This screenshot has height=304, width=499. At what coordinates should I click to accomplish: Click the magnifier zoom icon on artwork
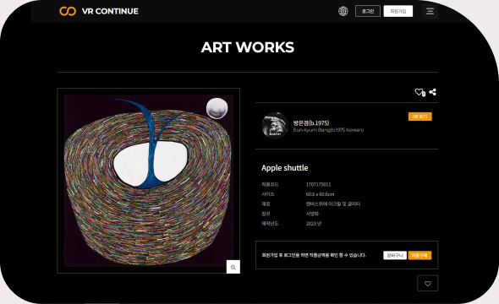(233, 267)
